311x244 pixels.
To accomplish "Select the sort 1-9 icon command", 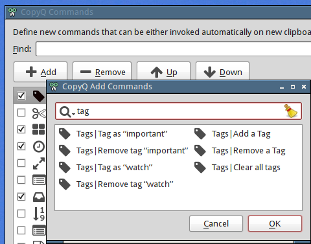I will pos(39,214).
